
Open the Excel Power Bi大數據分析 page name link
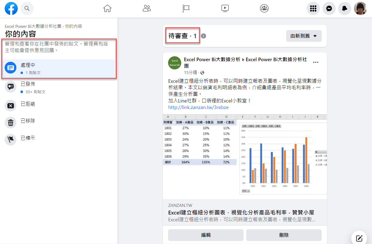pos(212,59)
